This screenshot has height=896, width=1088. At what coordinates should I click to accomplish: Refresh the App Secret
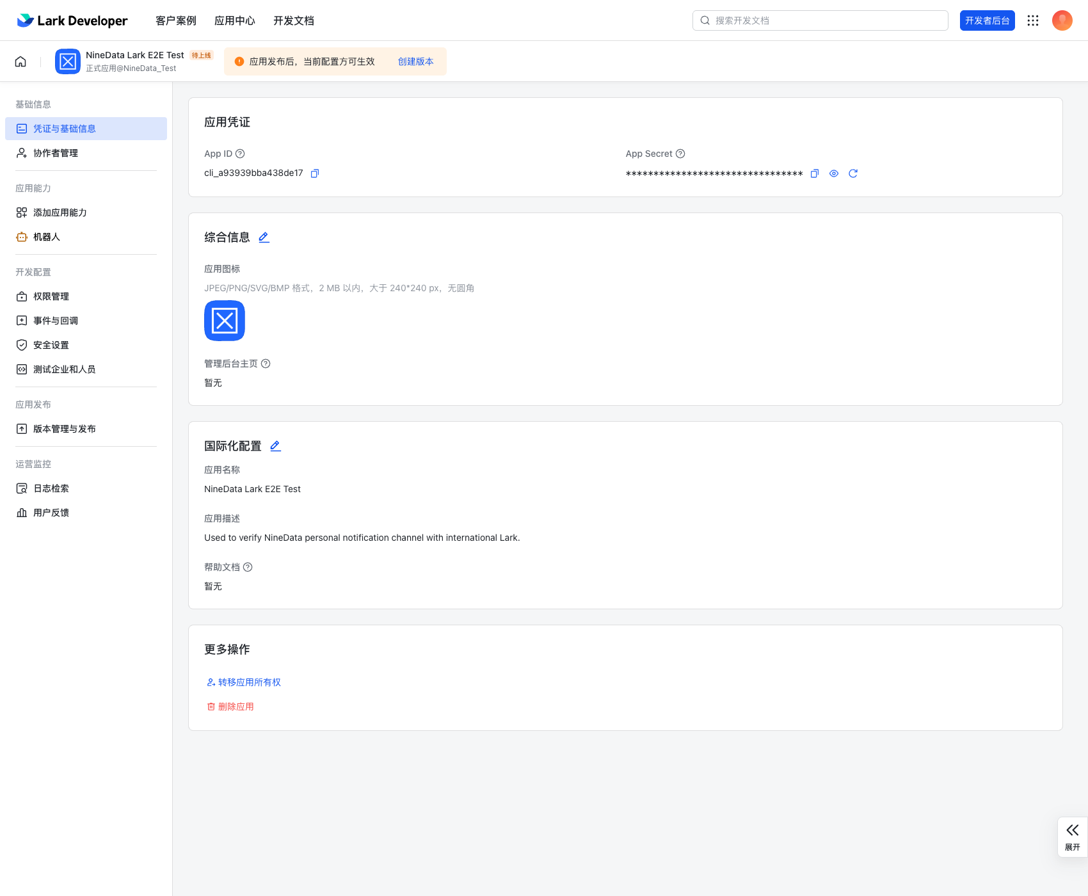853,173
